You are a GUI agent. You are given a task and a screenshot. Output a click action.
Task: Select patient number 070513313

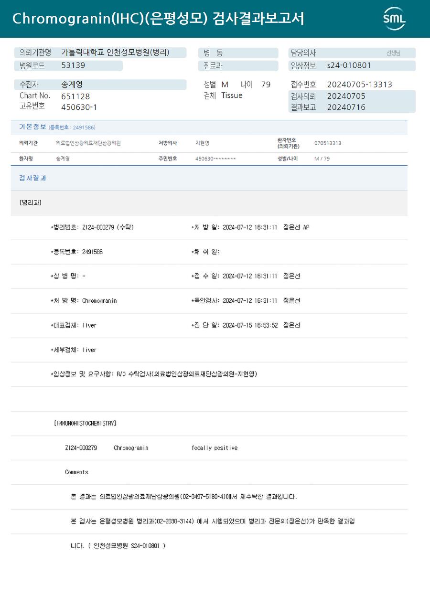328,143
